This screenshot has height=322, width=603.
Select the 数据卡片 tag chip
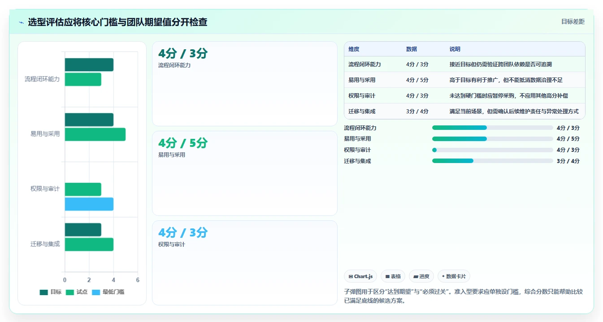tap(454, 276)
